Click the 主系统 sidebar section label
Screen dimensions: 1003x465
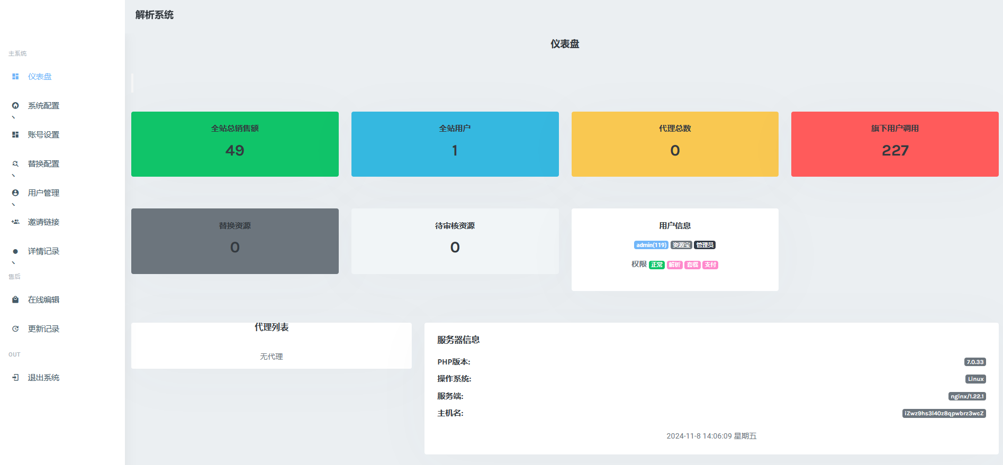[17, 53]
